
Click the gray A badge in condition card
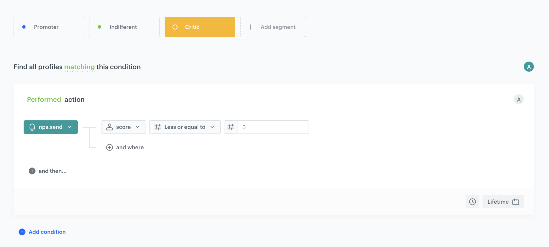coord(518,100)
